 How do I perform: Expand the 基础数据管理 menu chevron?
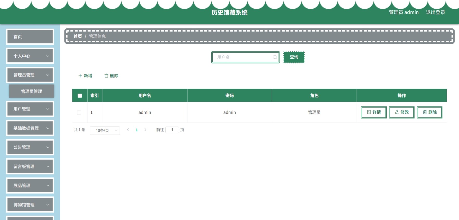[48, 128]
